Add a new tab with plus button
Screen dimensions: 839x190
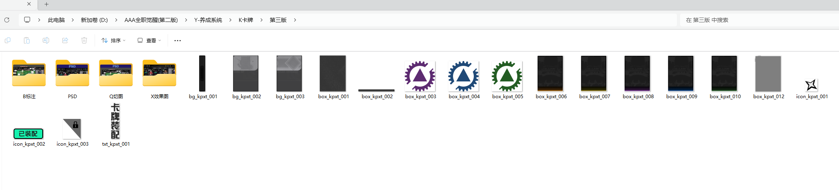click(46, 4)
